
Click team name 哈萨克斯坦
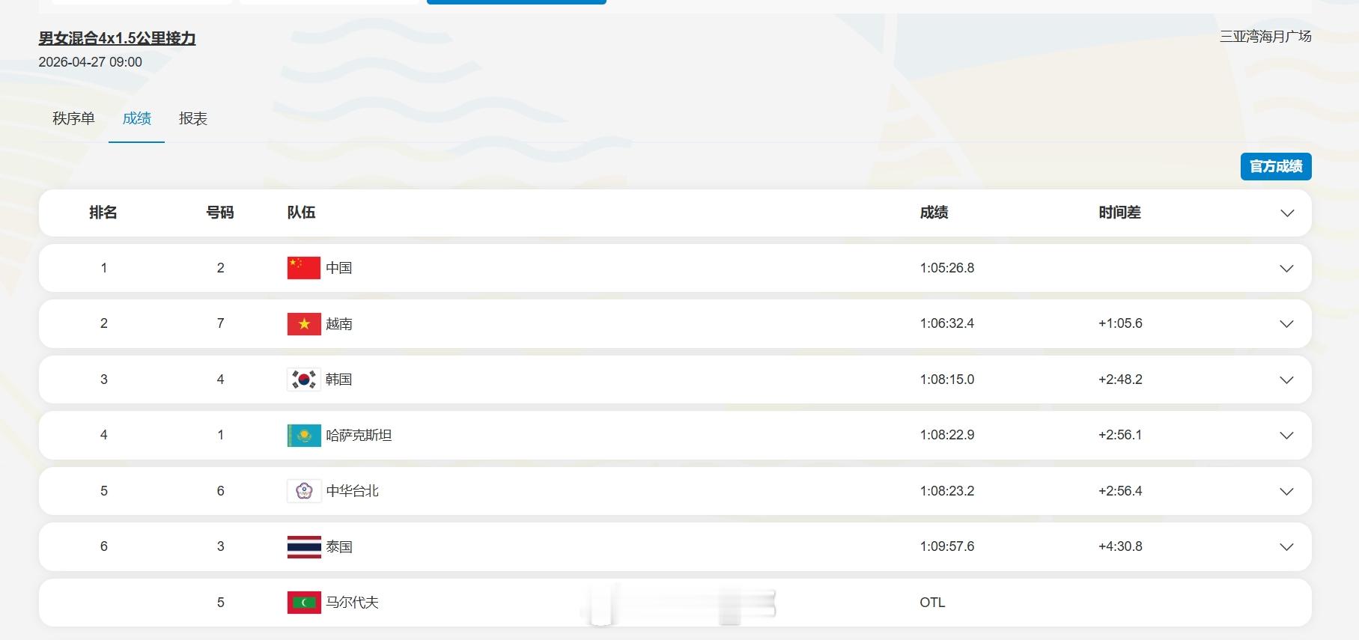(x=359, y=436)
